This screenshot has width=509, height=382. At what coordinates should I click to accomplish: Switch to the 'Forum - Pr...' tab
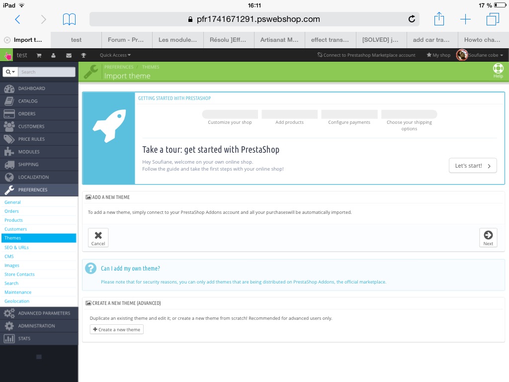[x=127, y=40]
